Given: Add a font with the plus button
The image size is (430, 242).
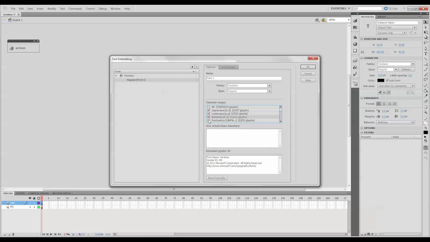Looking at the screenshot, I should coord(192,67).
